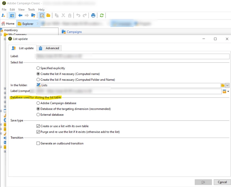Screen dimensions: 231x187
Task: Click the Ok button
Action: pyautogui.click(x=203, y=182)
